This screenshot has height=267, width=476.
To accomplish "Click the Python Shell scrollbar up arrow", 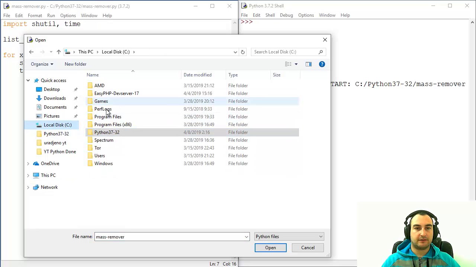I will 472,23.
